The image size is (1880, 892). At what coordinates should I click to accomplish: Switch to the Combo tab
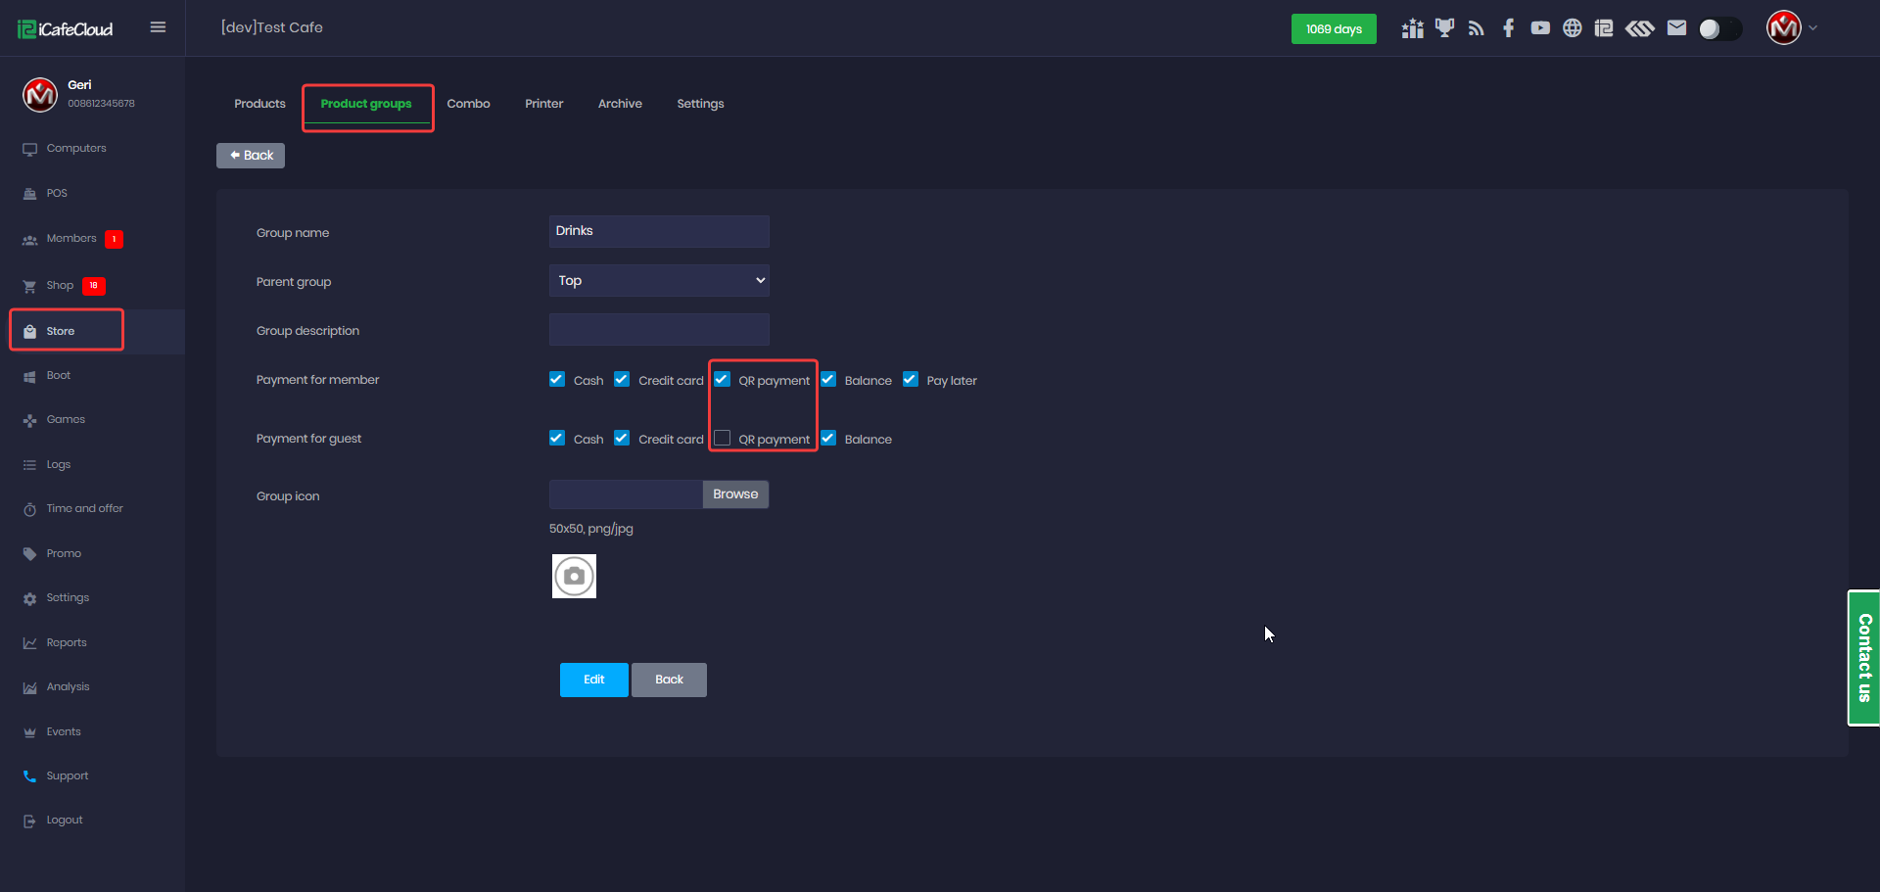(x=468, y=104)
